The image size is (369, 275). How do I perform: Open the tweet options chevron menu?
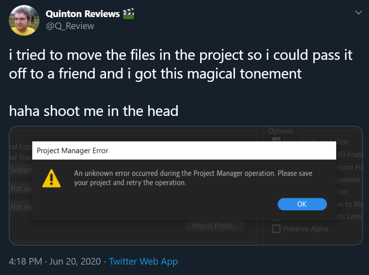tap(358, 12)
